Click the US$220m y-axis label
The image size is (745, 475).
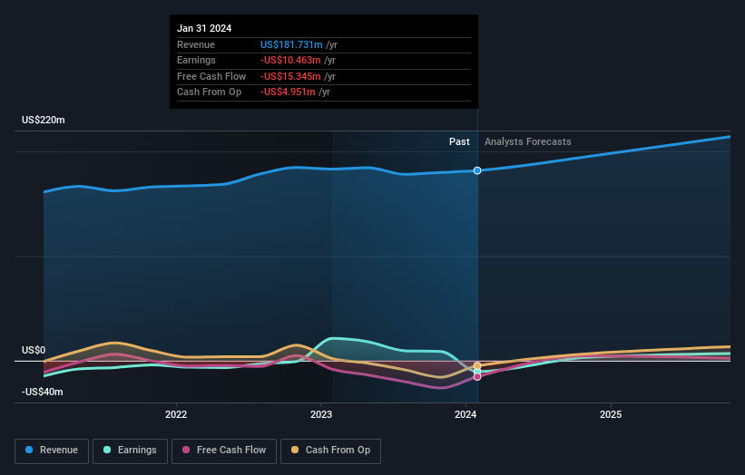(44, 120)
